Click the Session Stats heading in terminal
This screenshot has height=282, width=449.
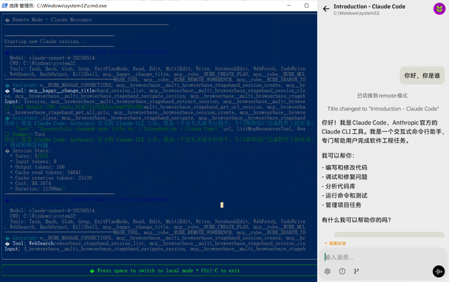click(x=28, y=151)
